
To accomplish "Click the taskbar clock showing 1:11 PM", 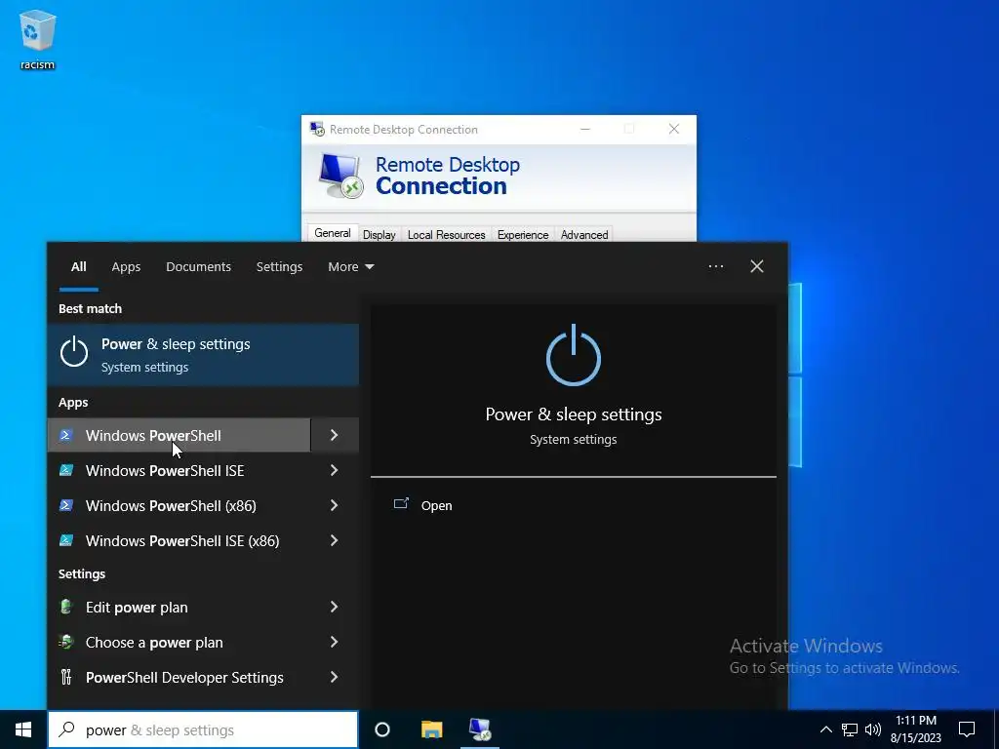I will (x=915, y=729).
